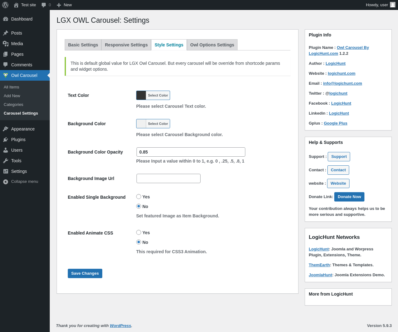This screenshot has height=332, width=398.
Task: Click the Collapse menu arrow icon
Action: point(6,182)
